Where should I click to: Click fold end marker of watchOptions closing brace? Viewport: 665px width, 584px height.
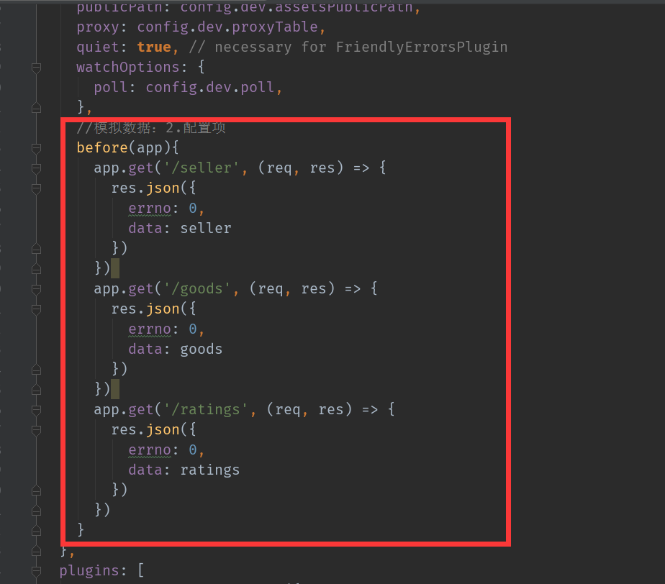click(x=37, y=108)
